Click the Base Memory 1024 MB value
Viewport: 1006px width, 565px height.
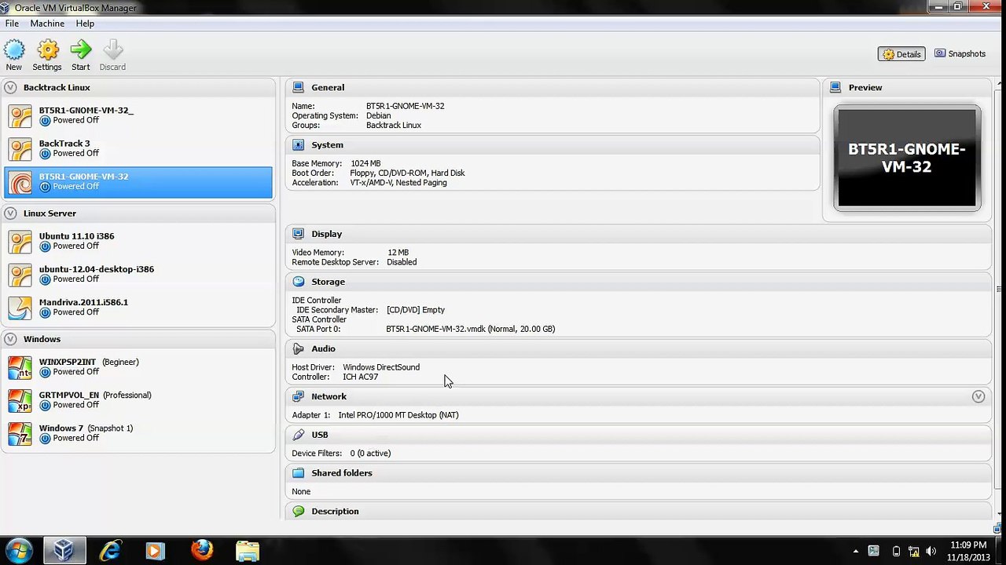point(365,163)
